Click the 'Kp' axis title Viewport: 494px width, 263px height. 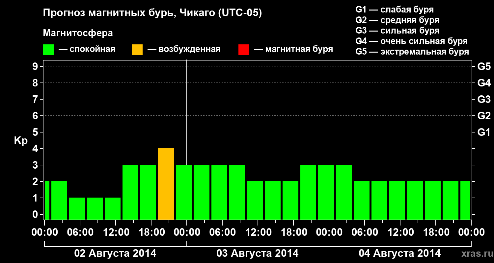[21, 140]
